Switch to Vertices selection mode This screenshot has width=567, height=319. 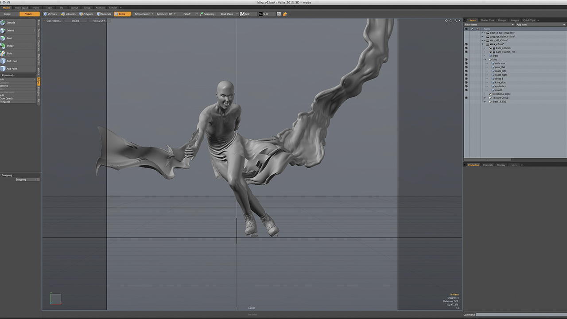click(x=50, y=14)
